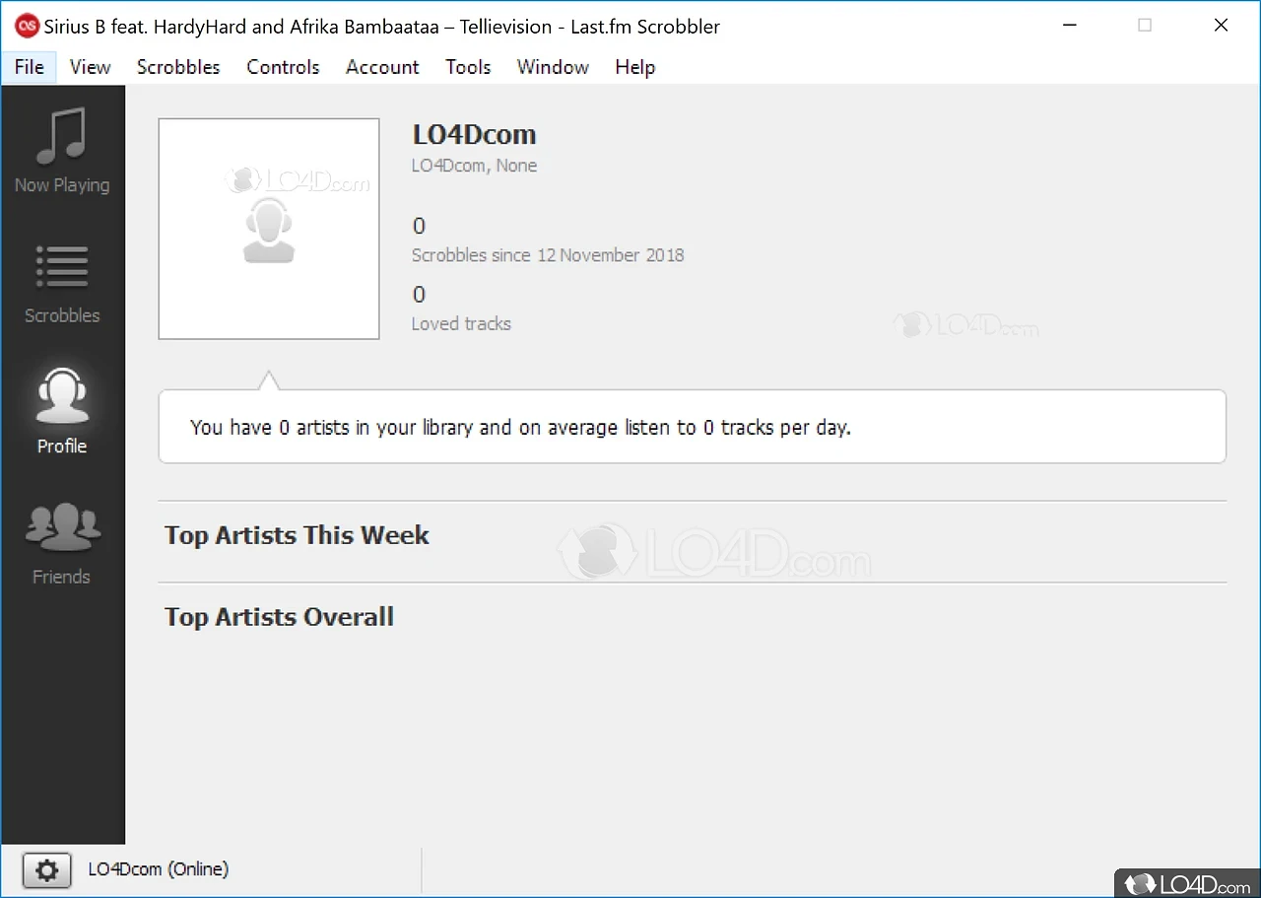Click 'Scrobbles since 12 November 2018' text

[x=548, y=255]
